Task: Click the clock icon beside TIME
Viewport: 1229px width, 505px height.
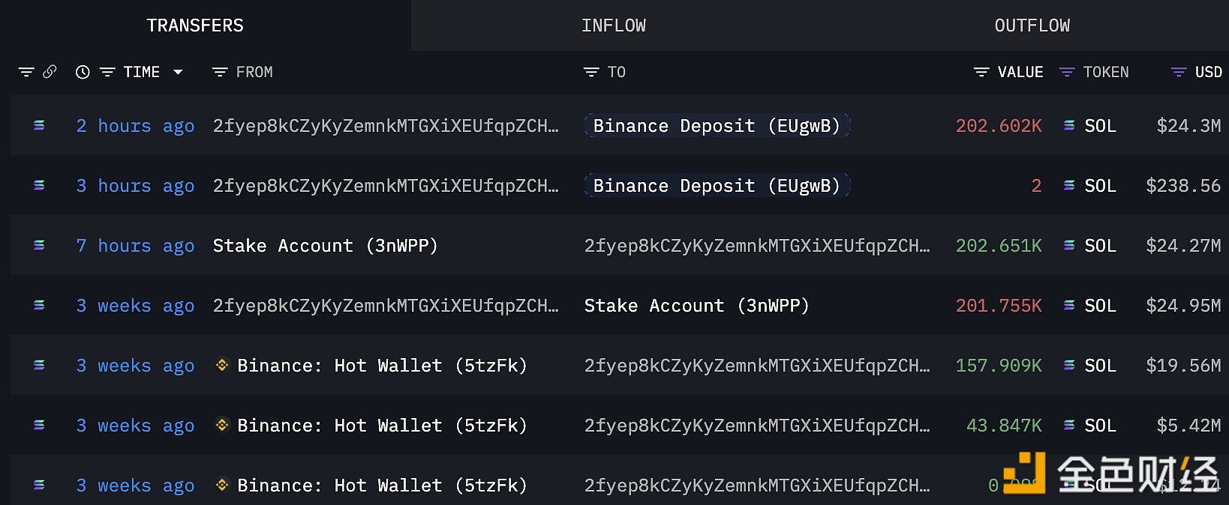Action: pyautogui.click(x=83, y=72)
